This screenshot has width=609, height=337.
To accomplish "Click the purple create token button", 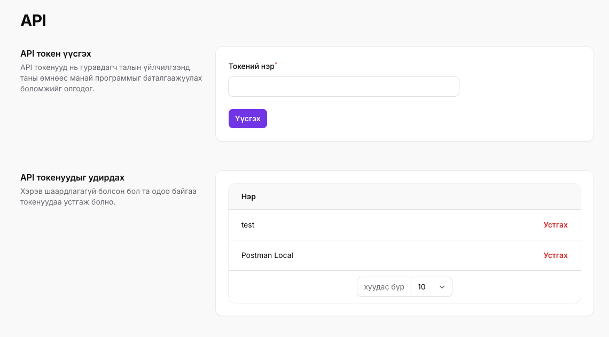I will pos(247,119).
